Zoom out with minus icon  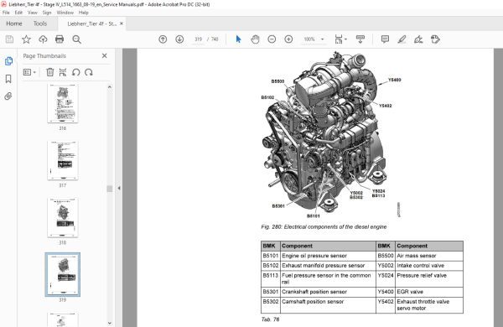272,39
